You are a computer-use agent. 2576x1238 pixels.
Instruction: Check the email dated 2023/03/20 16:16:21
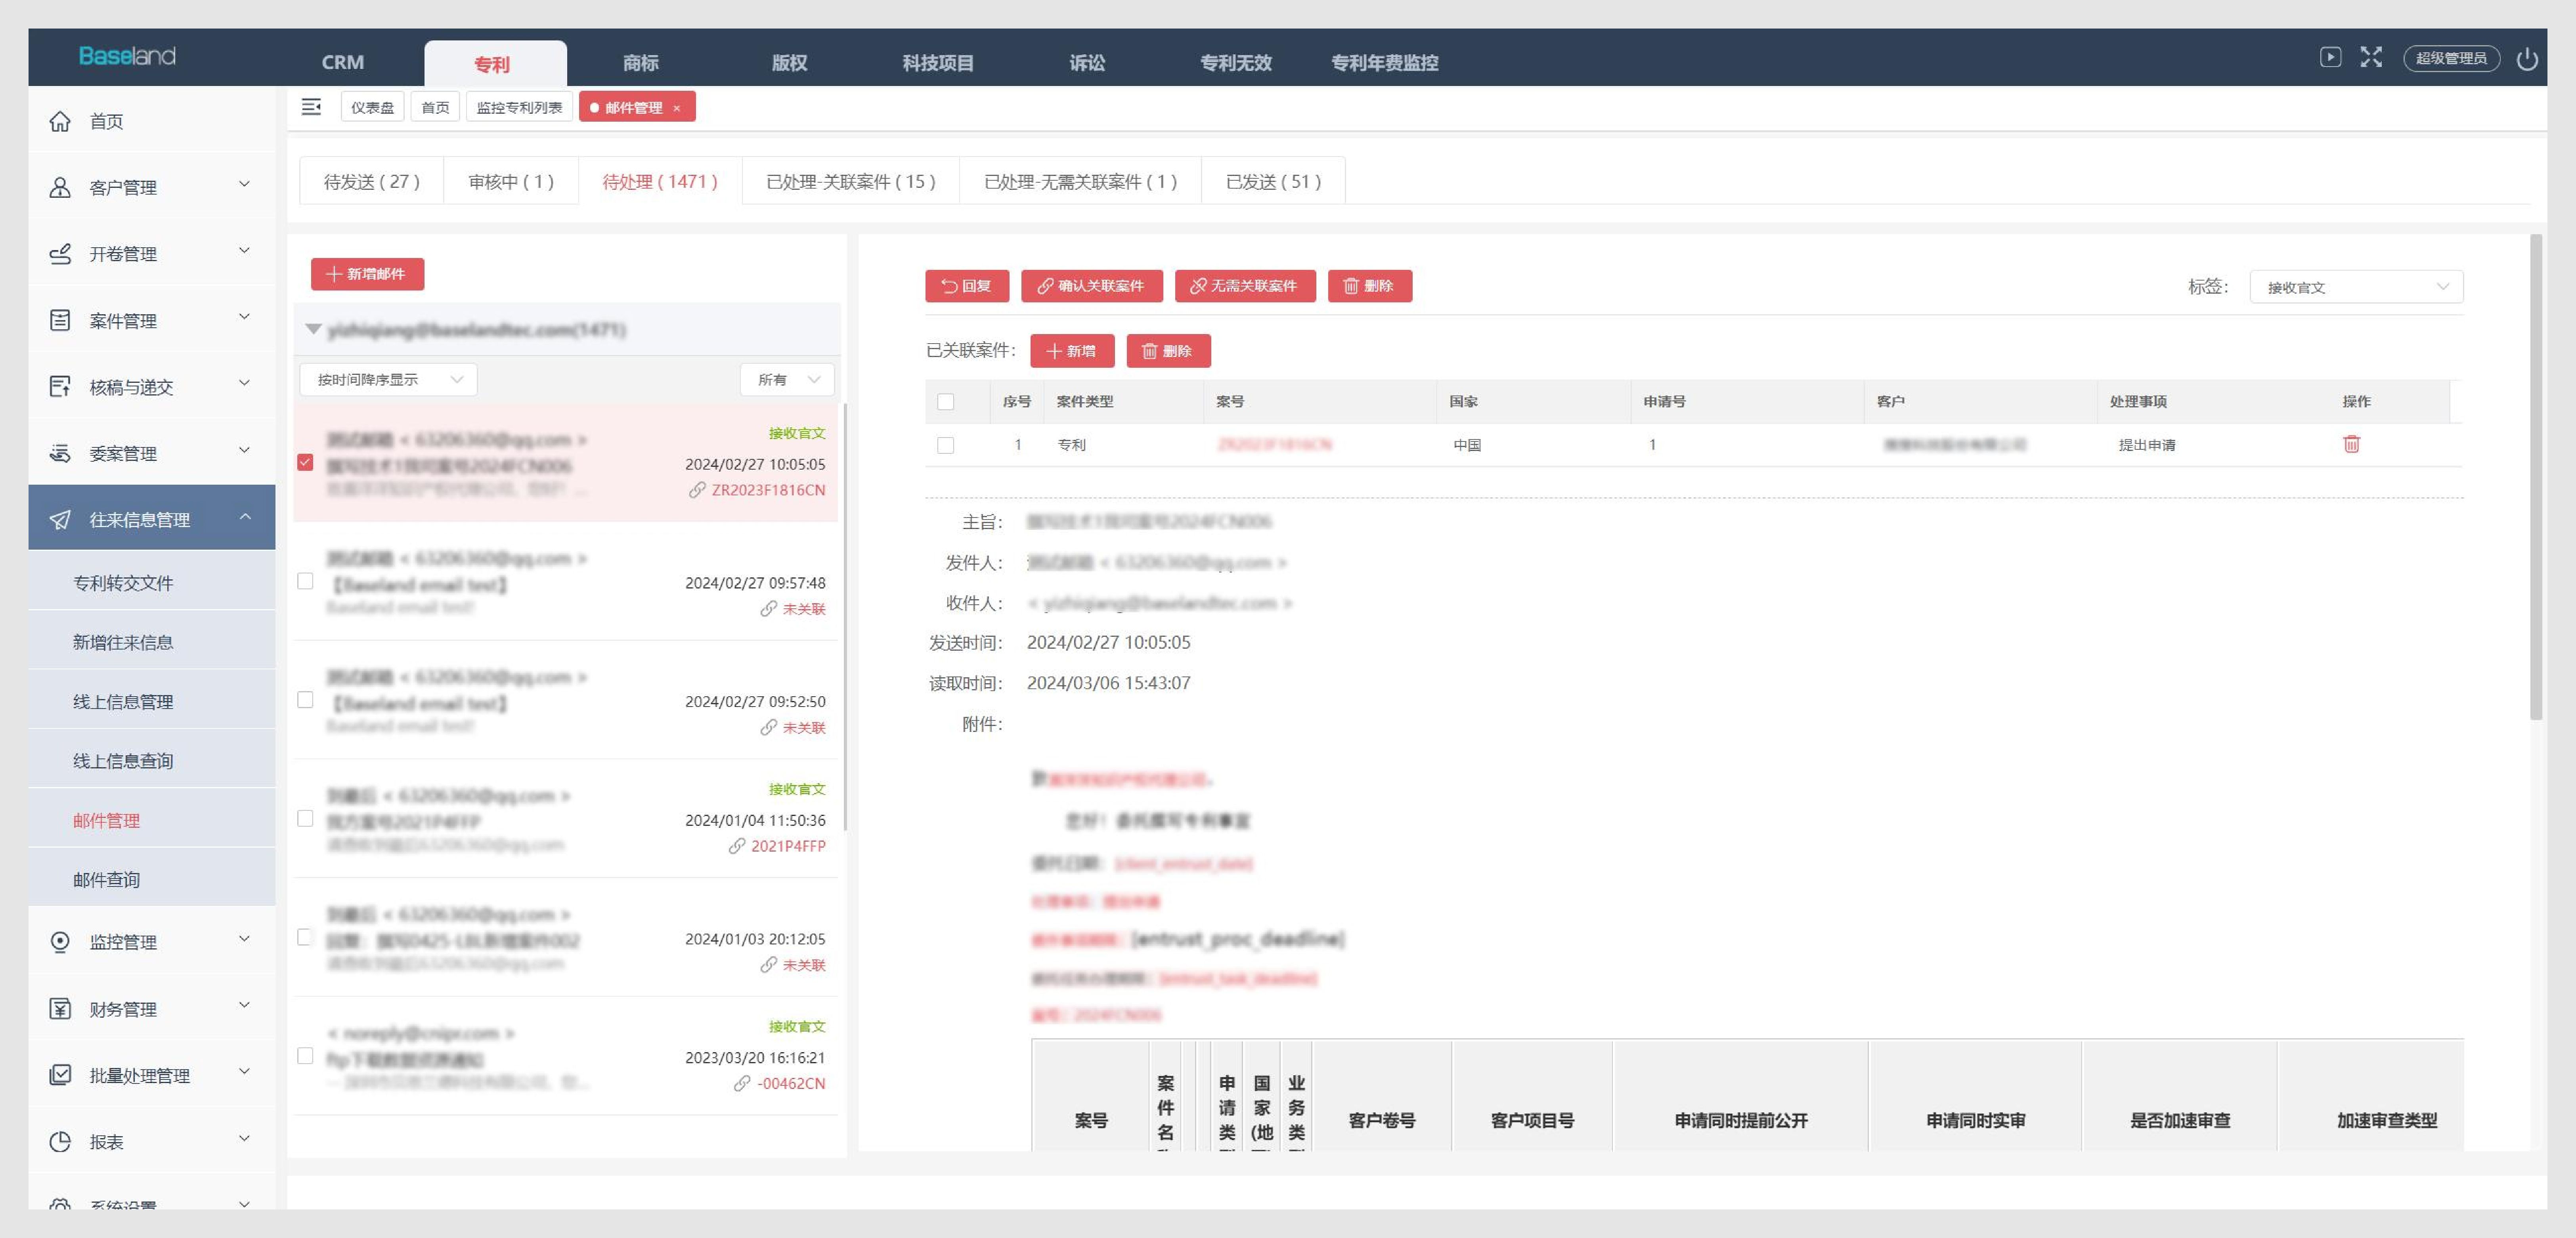(x=305, y=1056)
